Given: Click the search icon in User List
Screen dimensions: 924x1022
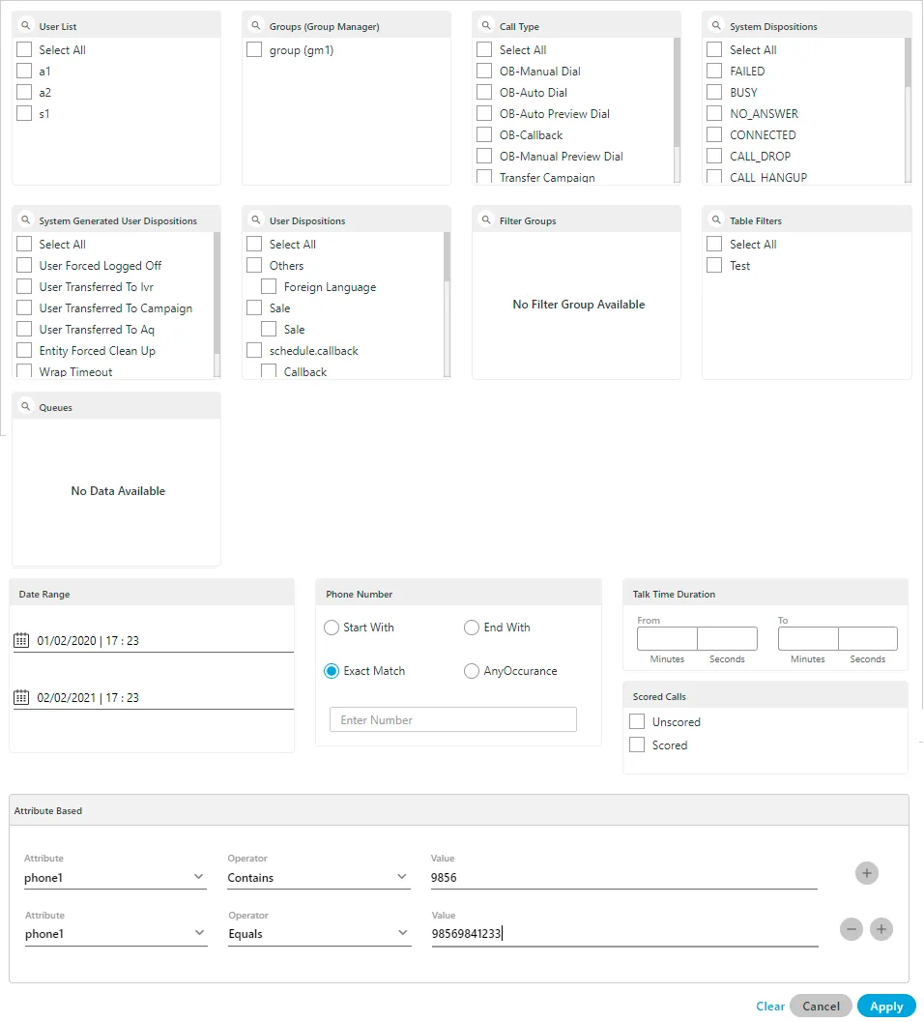Looking at the screenshot, I should click(x=25, y=25).
